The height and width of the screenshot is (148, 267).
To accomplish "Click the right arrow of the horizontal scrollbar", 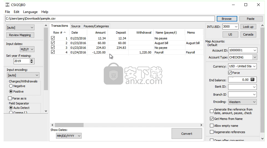I will (x=201, y=125).
